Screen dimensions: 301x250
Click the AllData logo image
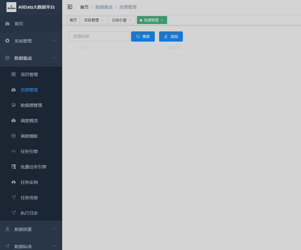click(11, 7)
